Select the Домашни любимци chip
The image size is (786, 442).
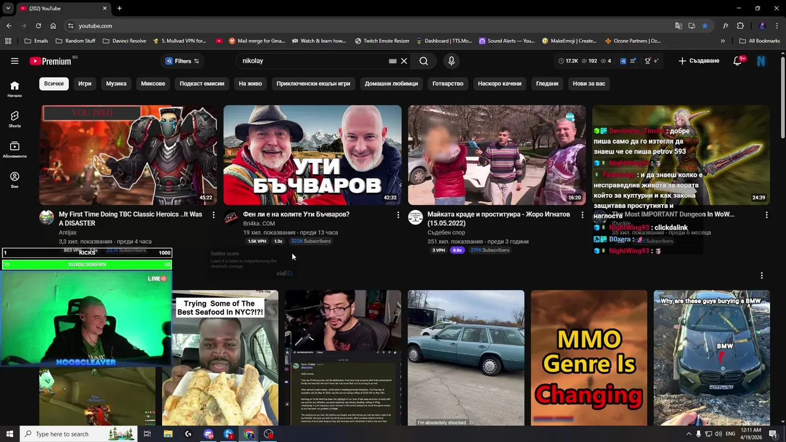pos(391,83)
